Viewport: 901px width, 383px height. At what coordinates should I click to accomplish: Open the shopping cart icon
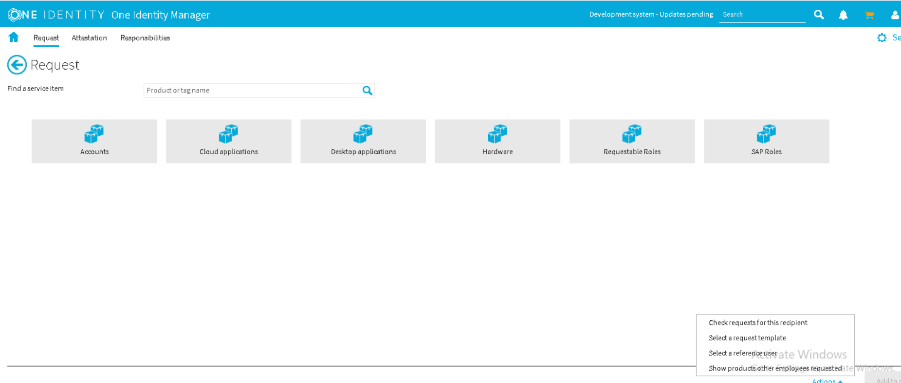point(869,15)
